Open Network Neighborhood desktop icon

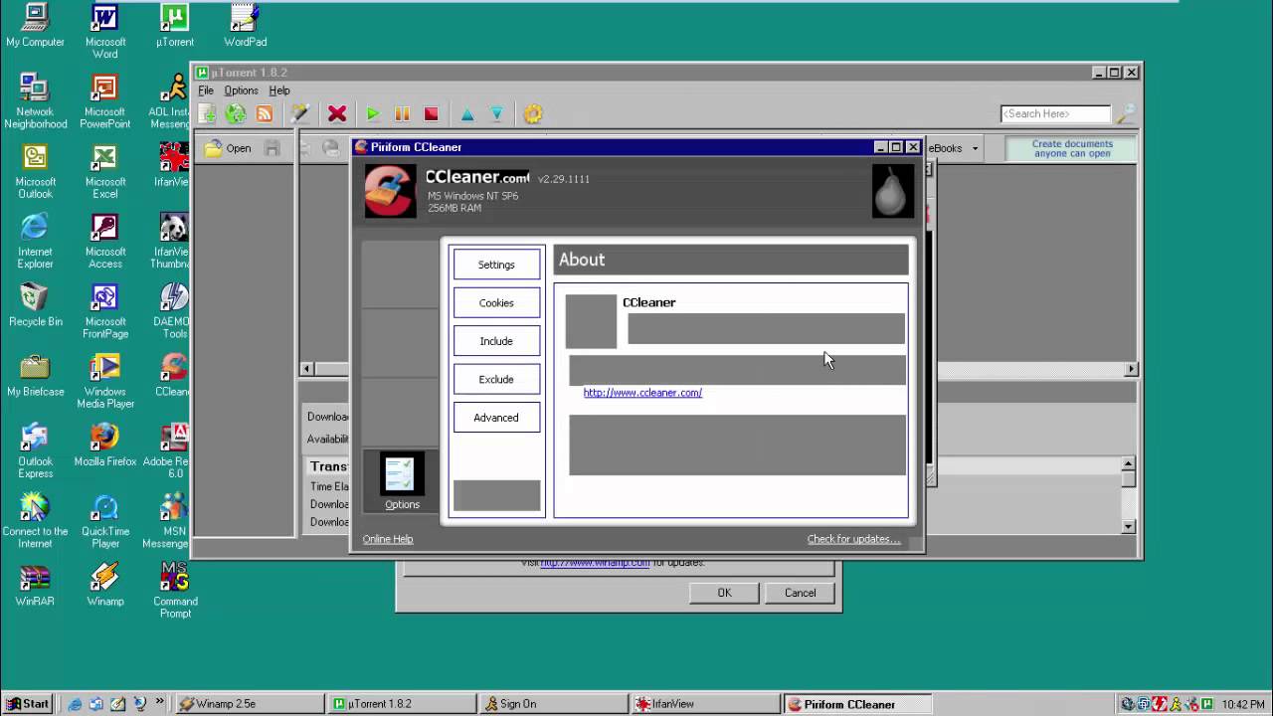35,101
